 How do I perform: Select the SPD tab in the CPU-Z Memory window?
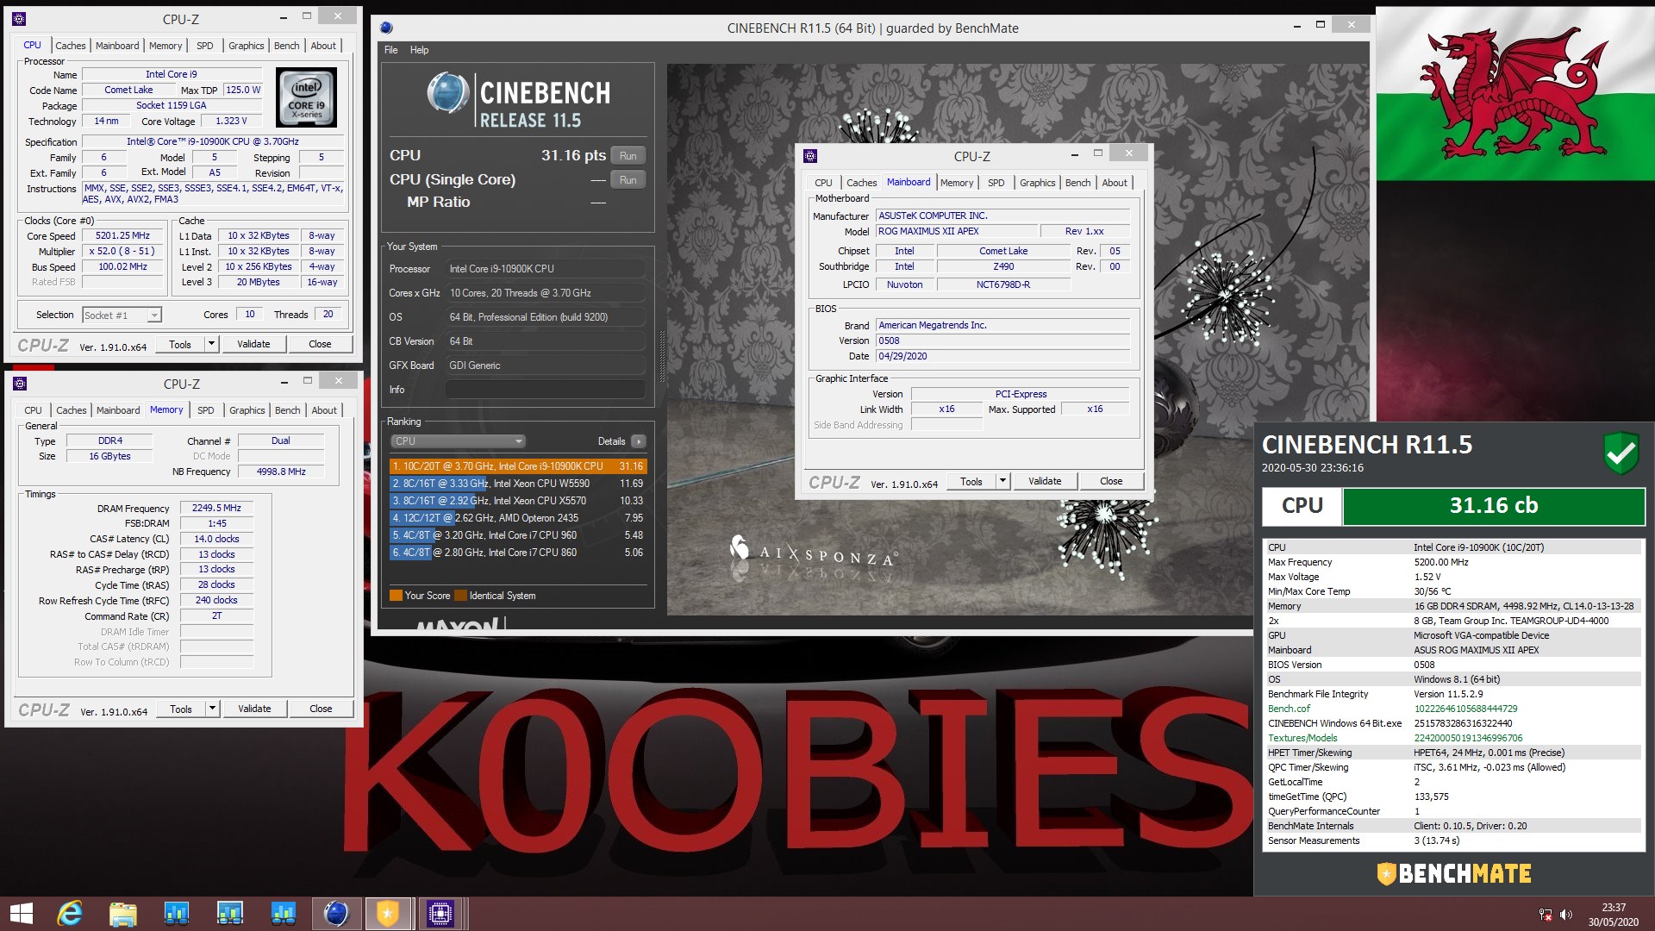(x=206, y=410)
